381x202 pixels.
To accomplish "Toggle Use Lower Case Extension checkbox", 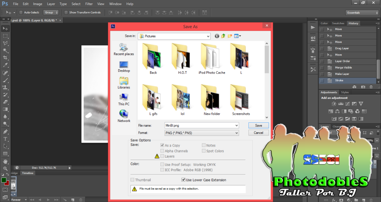I will point(183,180).
